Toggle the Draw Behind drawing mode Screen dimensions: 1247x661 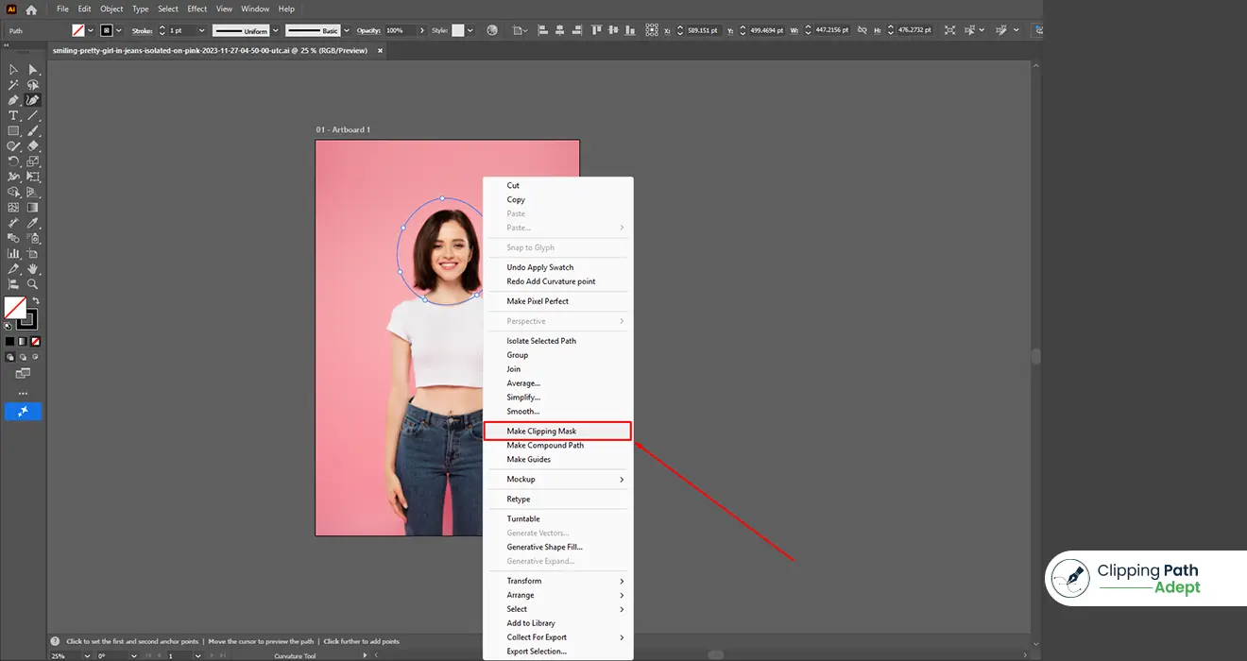tap(24, 356)
